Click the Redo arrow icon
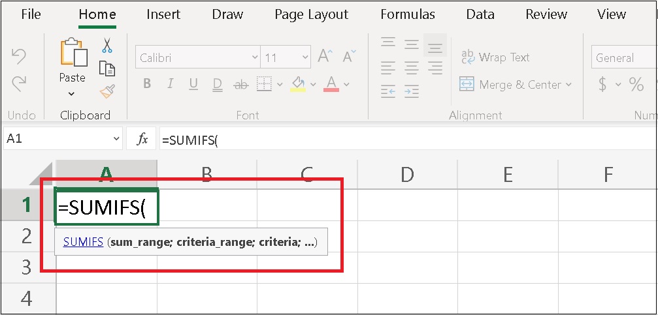Viewport: 658px width, 315px height. click(19, 83)
